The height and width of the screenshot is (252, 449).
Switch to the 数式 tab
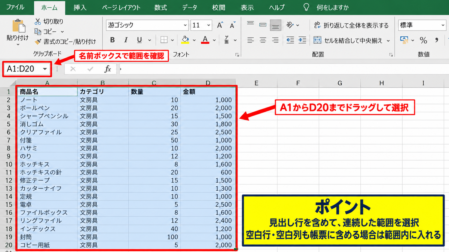pos(161,7)
